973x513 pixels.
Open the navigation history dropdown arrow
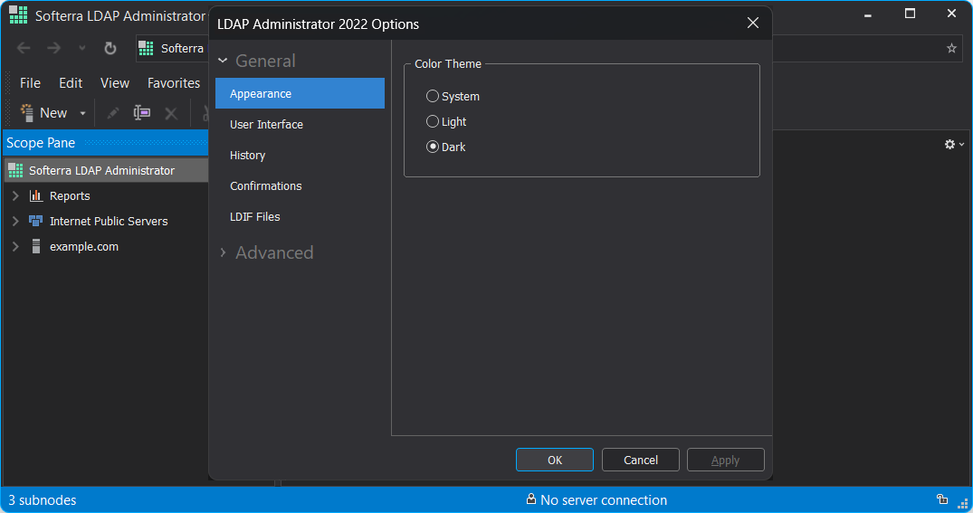(81, 48)
